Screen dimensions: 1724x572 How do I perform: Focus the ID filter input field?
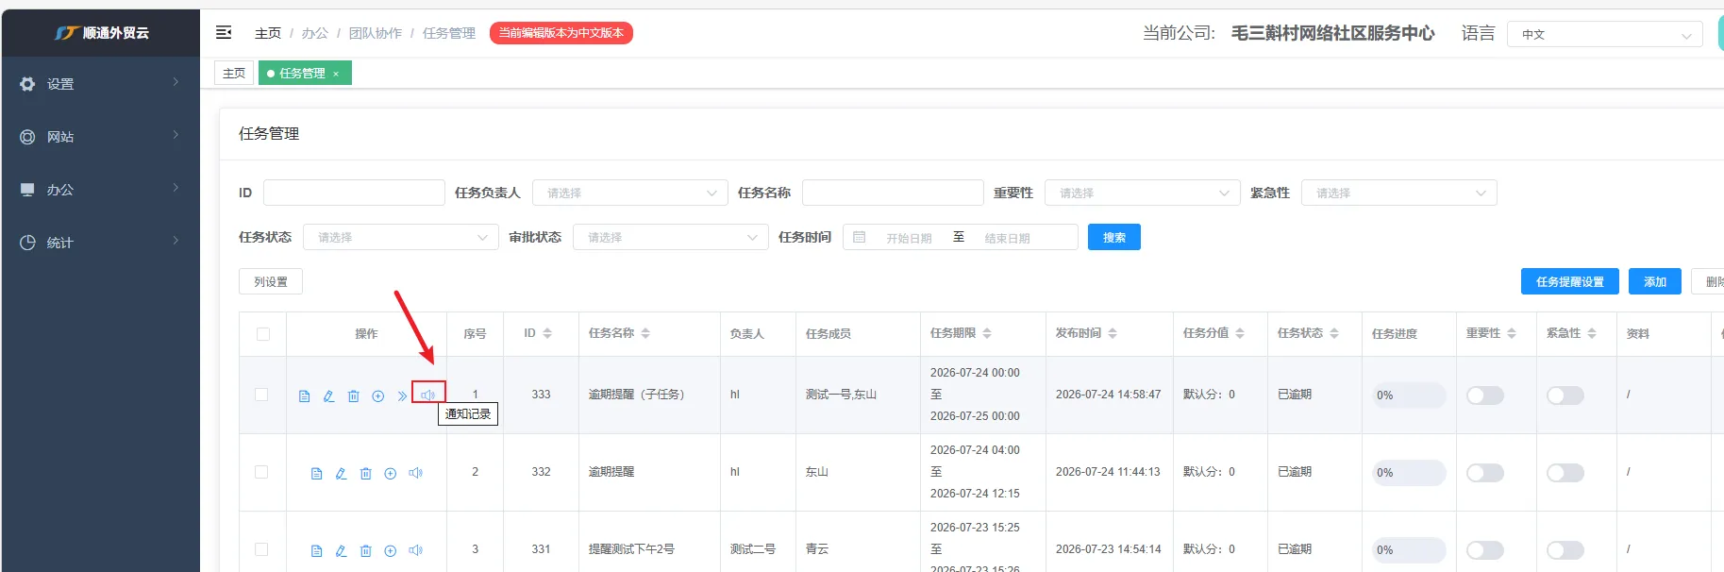click(x=354, y=193)
